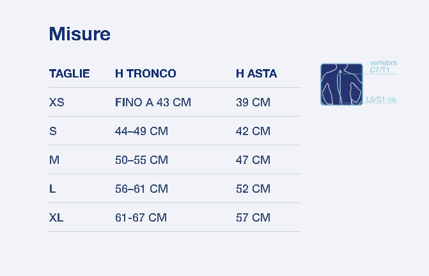
Task: Click the L size row label
Action: 52,189
